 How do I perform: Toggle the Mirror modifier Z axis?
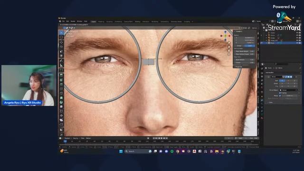tap(294, 80)
